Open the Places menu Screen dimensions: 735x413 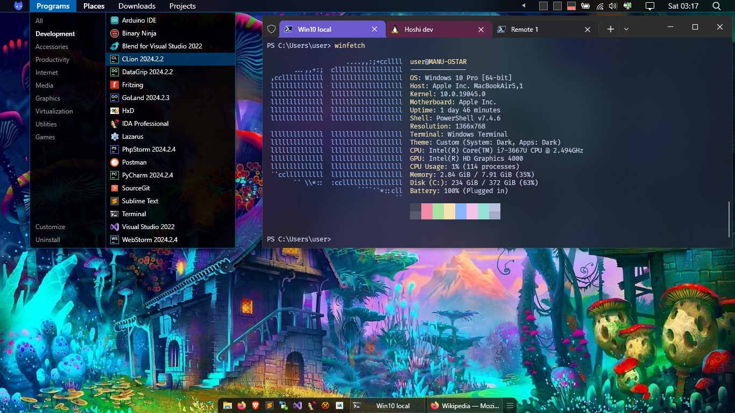[x=94, y=6]
